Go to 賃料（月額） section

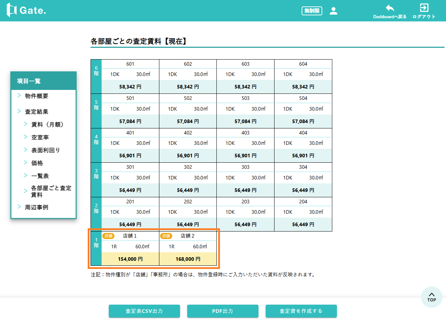[x=47, y=125]
